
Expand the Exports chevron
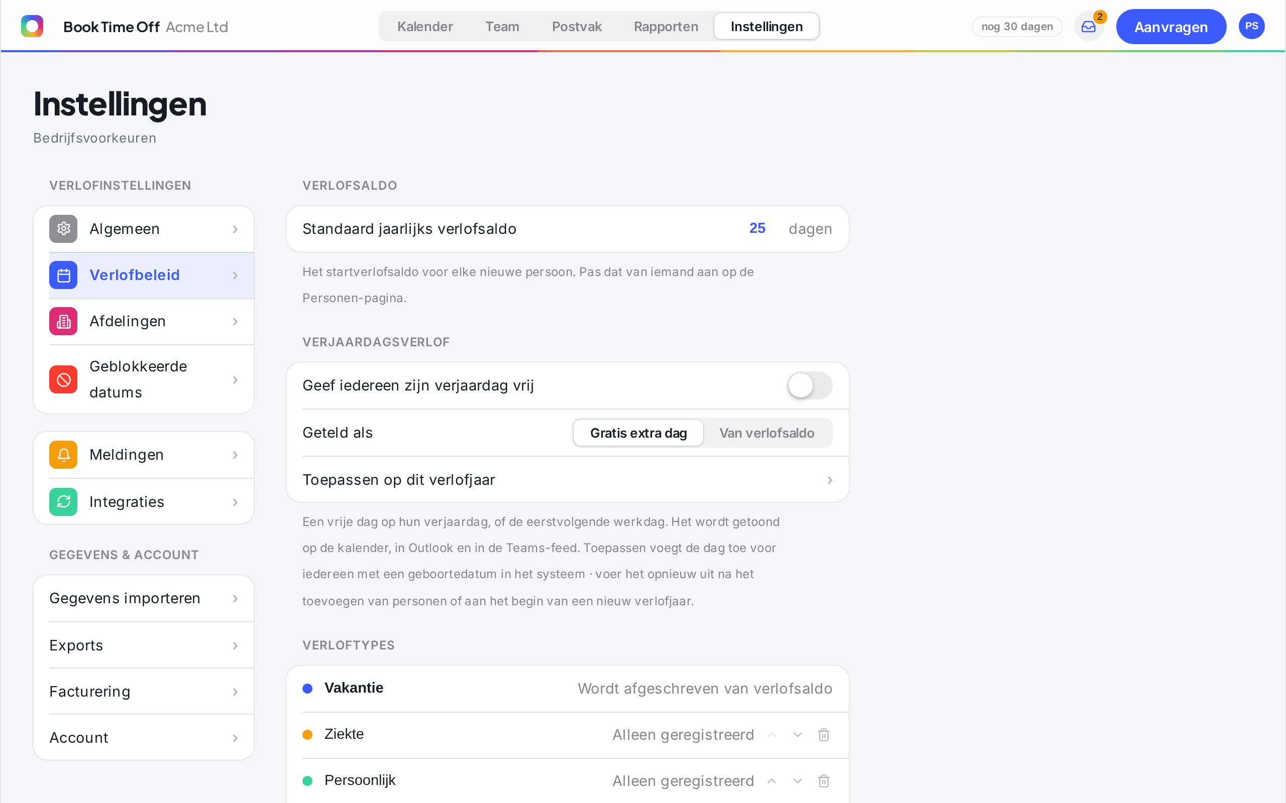coord(235,646)
